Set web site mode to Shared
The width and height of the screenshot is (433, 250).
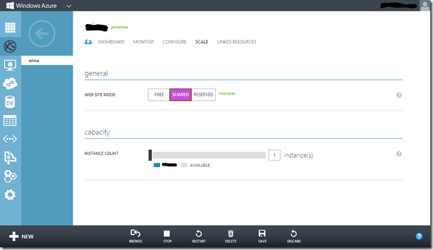[x=180, y=95]
